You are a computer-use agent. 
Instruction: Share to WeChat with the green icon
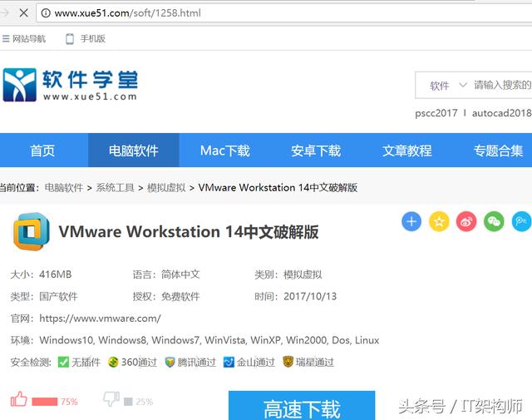tap(494, 222)
